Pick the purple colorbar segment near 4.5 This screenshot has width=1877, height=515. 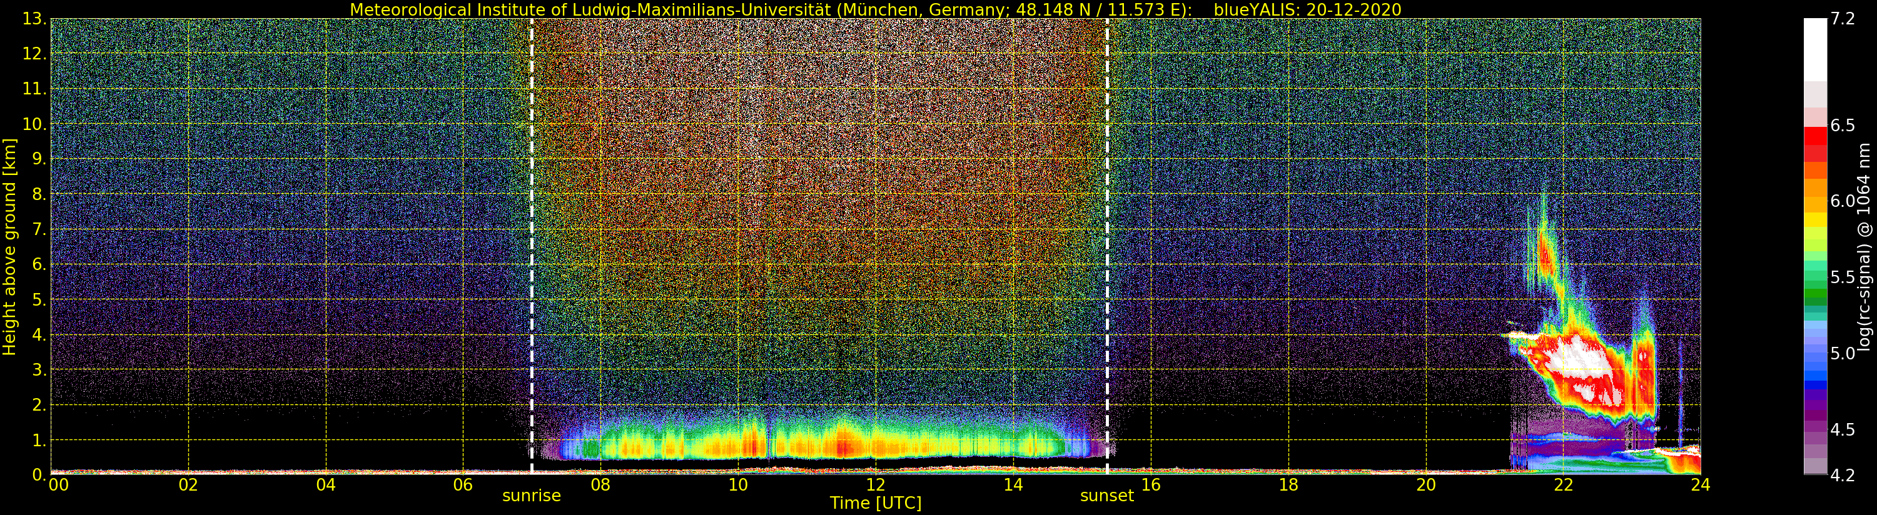[x=1814, y=430]
